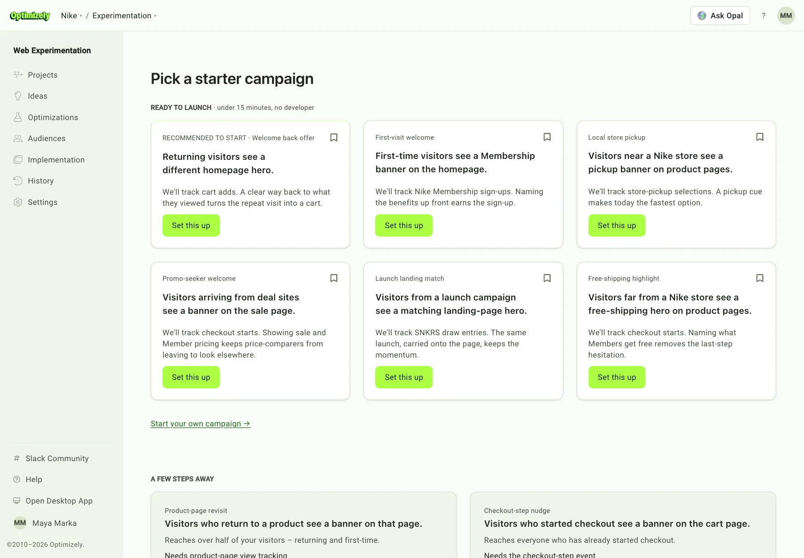Bookmark the Local store pickup card

pos(760,137)
